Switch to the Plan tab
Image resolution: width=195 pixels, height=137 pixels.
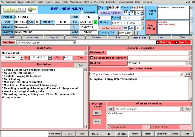[118, 38]
